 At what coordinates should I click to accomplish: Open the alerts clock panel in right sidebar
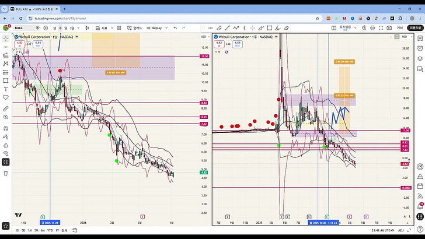tap(420, 48)
